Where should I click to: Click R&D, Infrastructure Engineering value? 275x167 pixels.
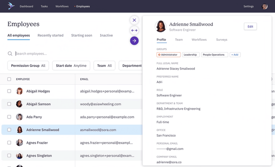point(178,109)
